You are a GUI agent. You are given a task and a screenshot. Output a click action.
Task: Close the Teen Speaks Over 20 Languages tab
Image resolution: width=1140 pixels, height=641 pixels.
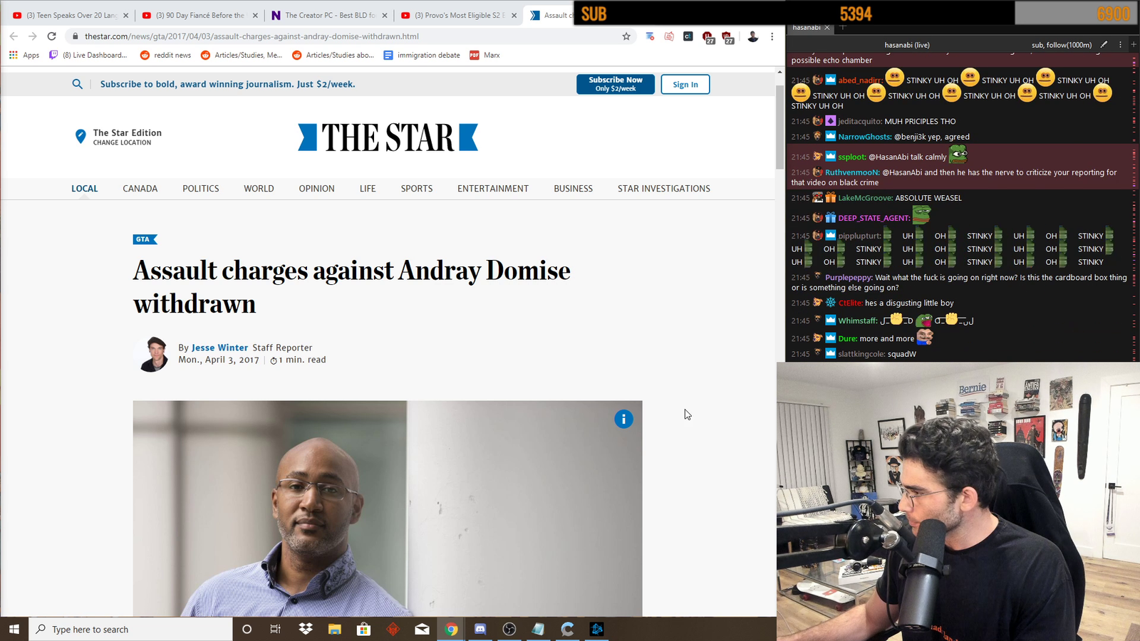click(125, 15)
